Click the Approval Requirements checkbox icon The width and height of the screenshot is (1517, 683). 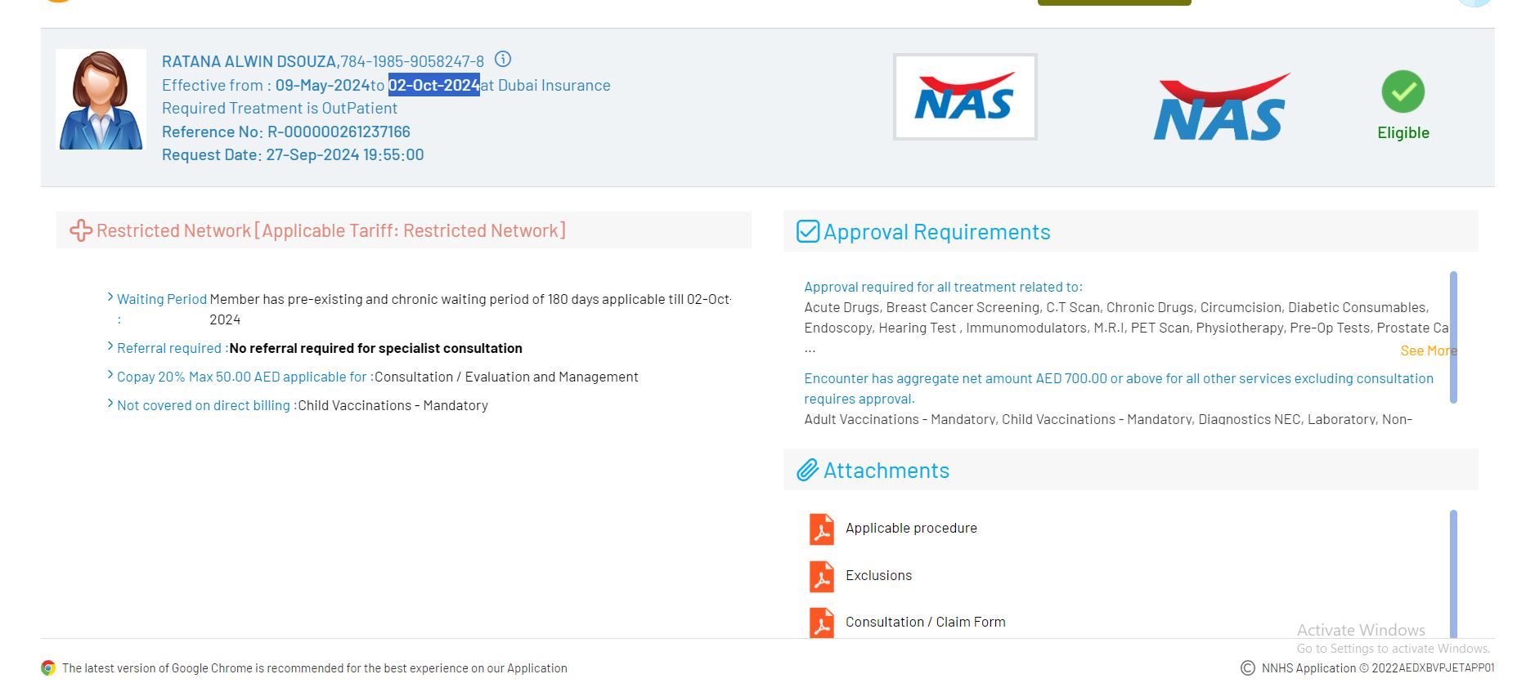pos(808,232)
